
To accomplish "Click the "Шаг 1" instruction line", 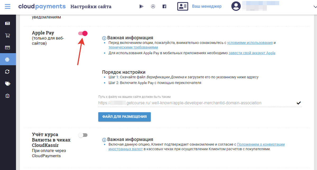I will [x=183, y=77].
